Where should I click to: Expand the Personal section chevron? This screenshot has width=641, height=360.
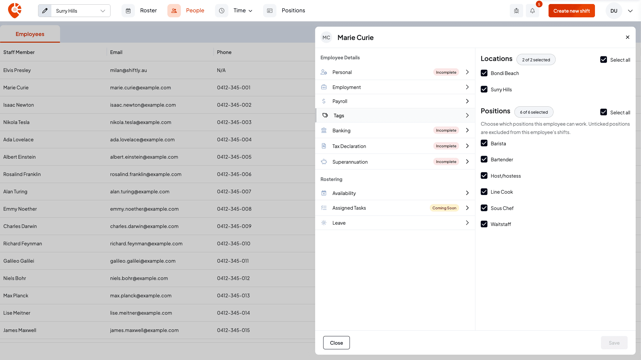467,72
